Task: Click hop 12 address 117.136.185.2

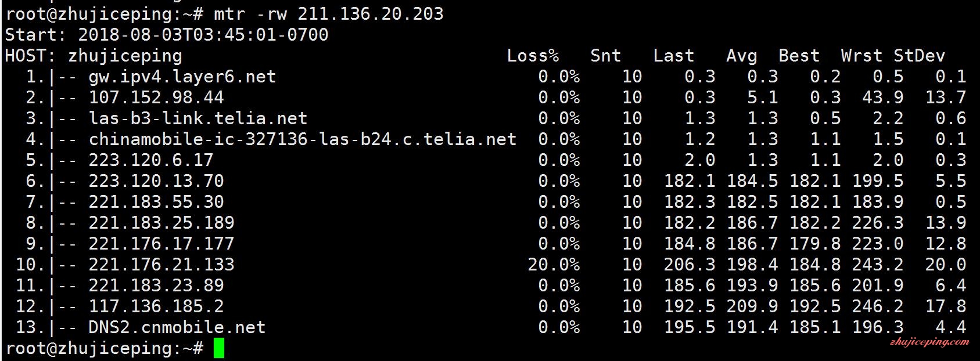Action: pyautogui.click(x=156, y=306)
